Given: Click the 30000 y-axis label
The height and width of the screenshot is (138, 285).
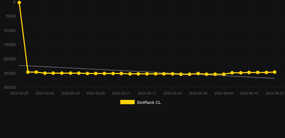Looking at the screenshot, I should coord(10,87).
